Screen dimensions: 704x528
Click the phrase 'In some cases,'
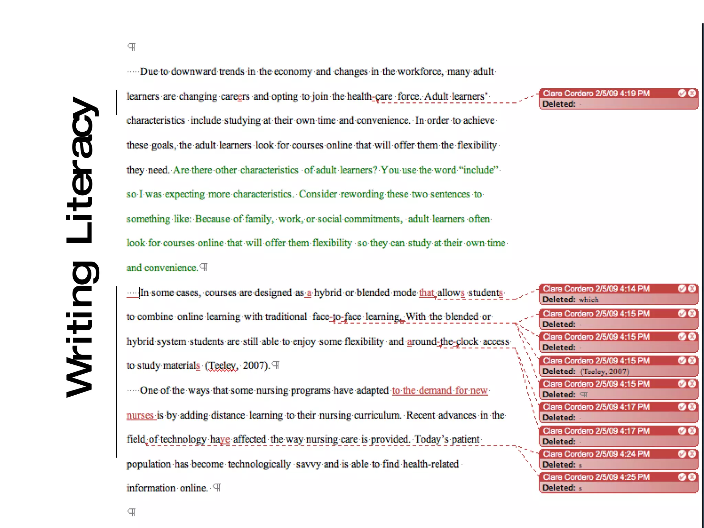tap(170, 293)
